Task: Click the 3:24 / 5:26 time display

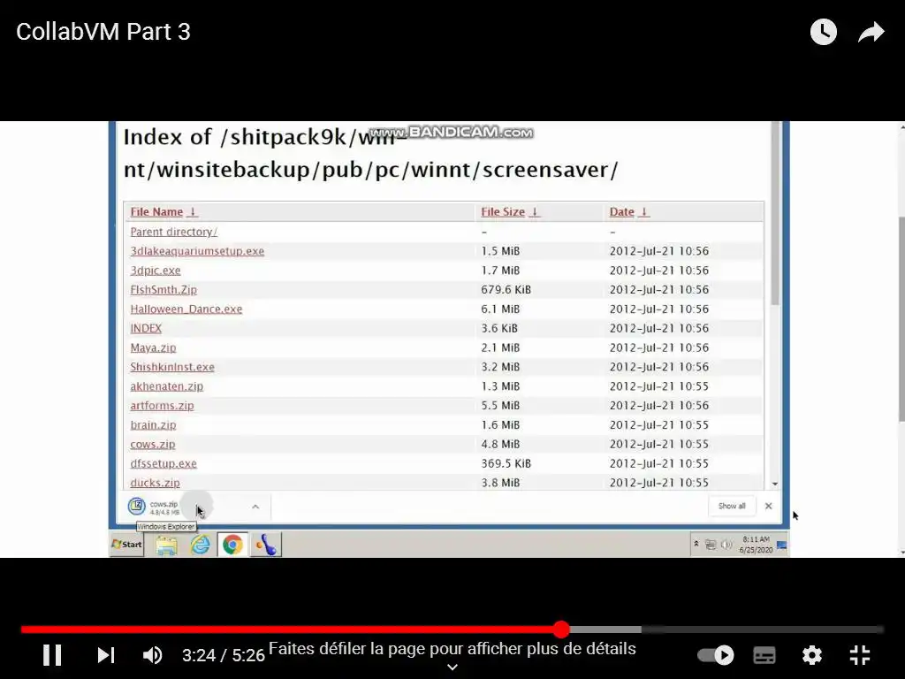Action: point(224,655)
